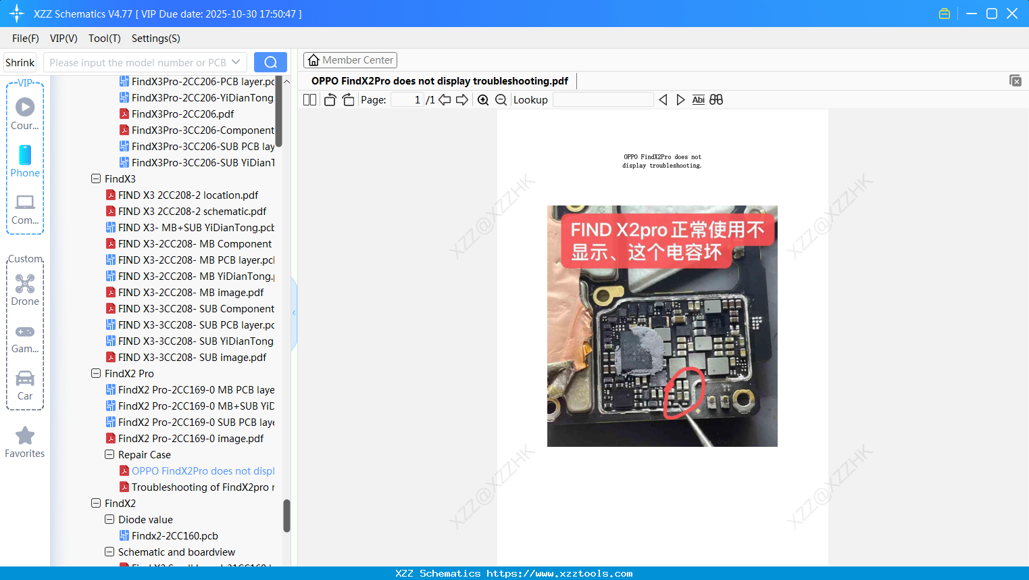
Task: Click the XZZ Schematics app logo
Action: [x=17, y=14]
